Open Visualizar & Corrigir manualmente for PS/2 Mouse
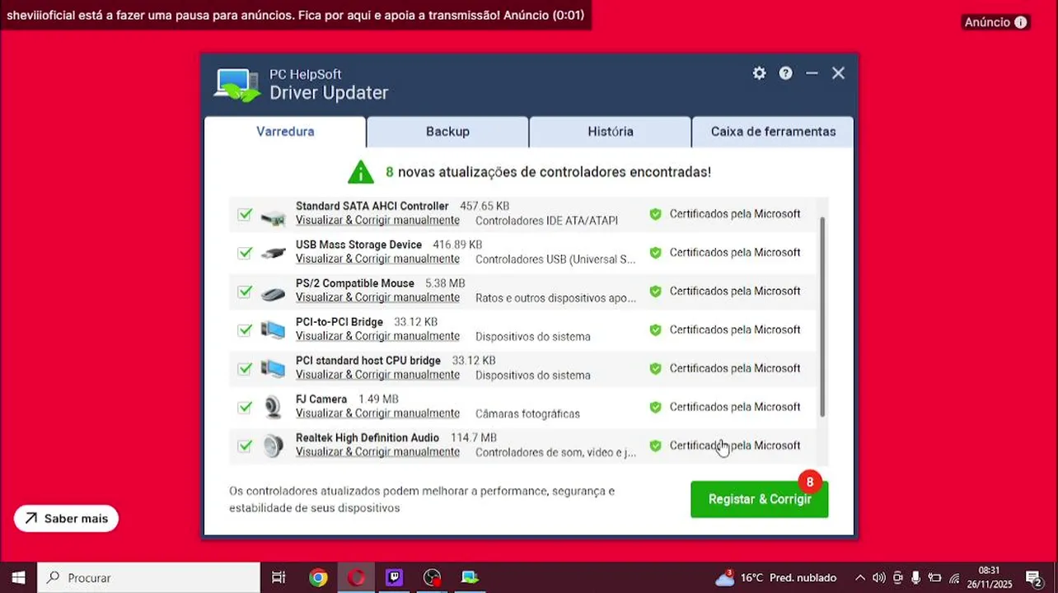The height and width of the screenshot is (593, 1058). [x=377, y=298]
